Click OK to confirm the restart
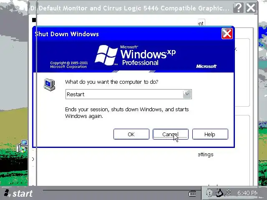This screenshot has height=200, width=267. coord(131,134)
